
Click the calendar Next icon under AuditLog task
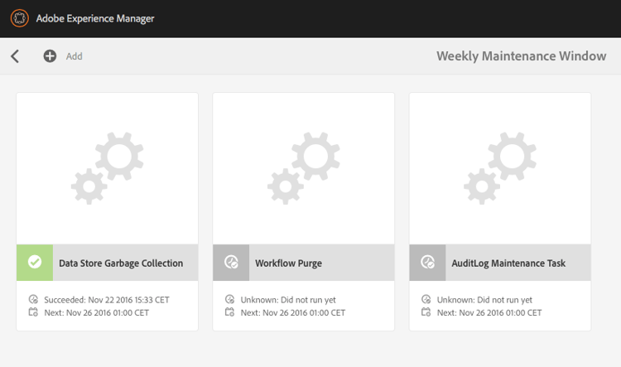426,312
